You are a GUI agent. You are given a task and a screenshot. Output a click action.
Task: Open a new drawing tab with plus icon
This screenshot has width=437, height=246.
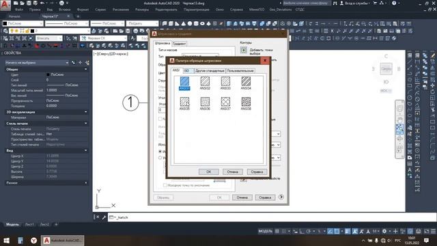78,16
